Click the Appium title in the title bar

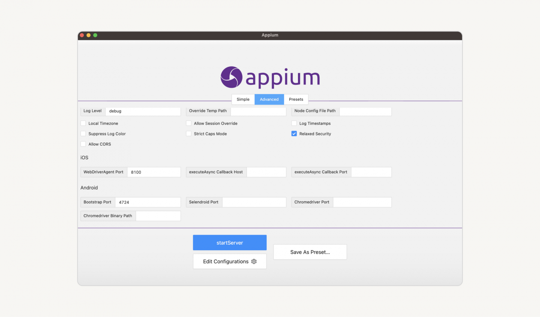click(x=270, y=35)
